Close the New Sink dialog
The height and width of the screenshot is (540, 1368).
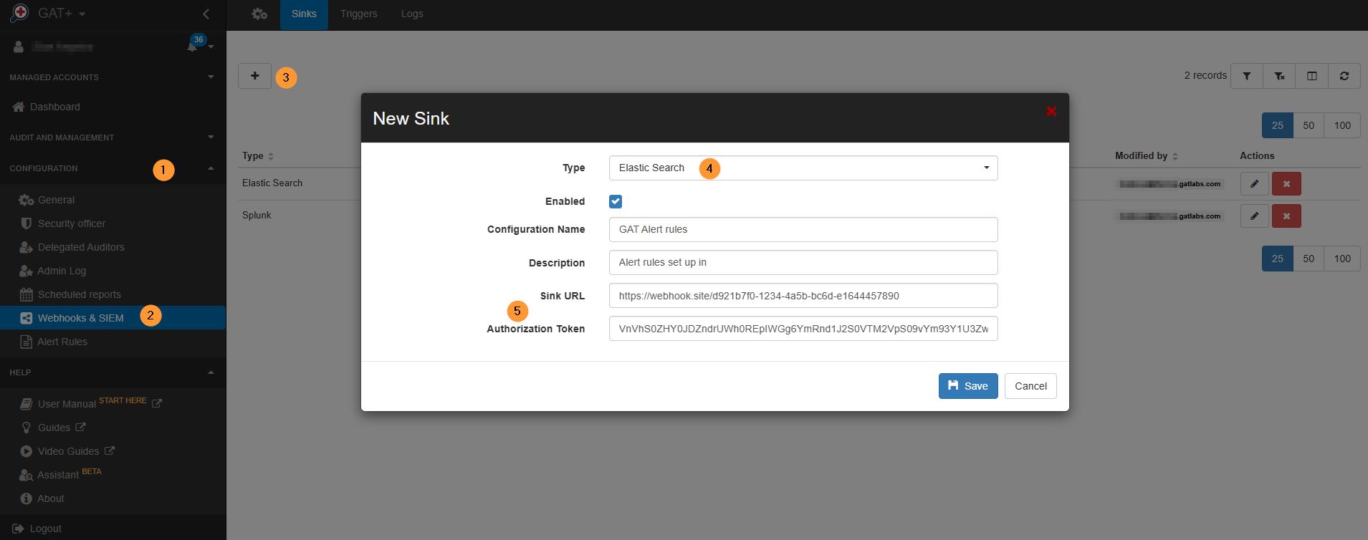[1051, 111]
